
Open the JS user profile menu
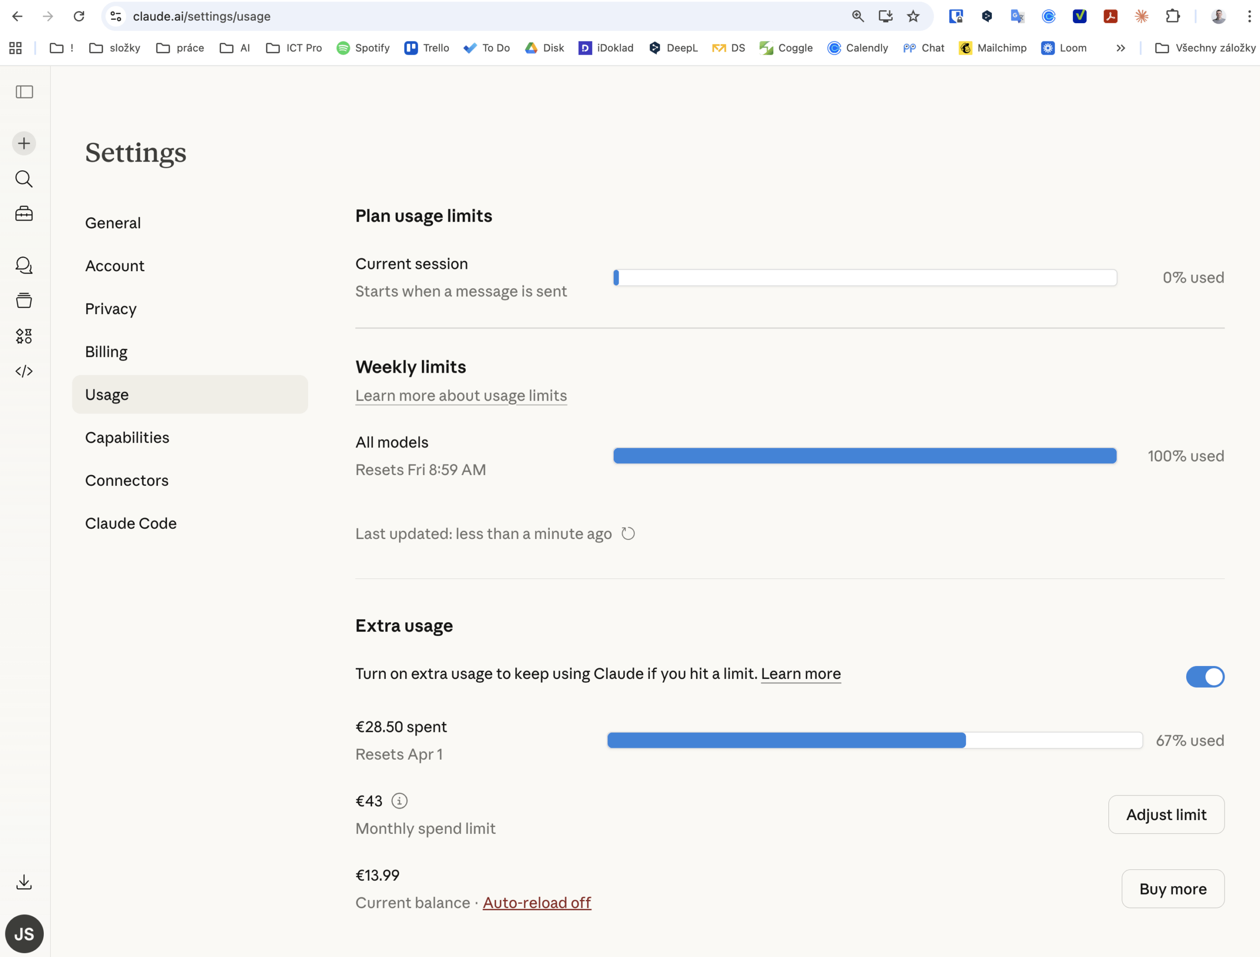tap(24, 934)
